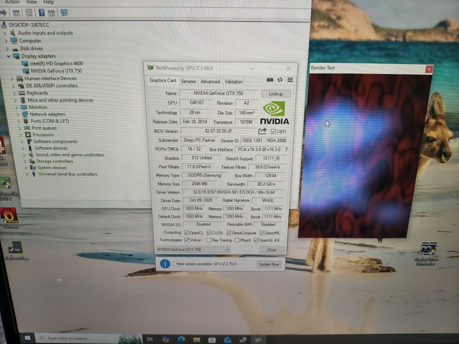Open the Help menu in Device Manager
Viewport: 459px width, 344px height.
pyautogui.click(x=49, y=2)
